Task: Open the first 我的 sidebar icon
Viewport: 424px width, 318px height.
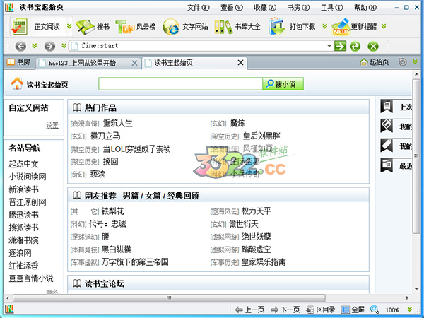Action: pyautogui.click(x=387, y=126)
